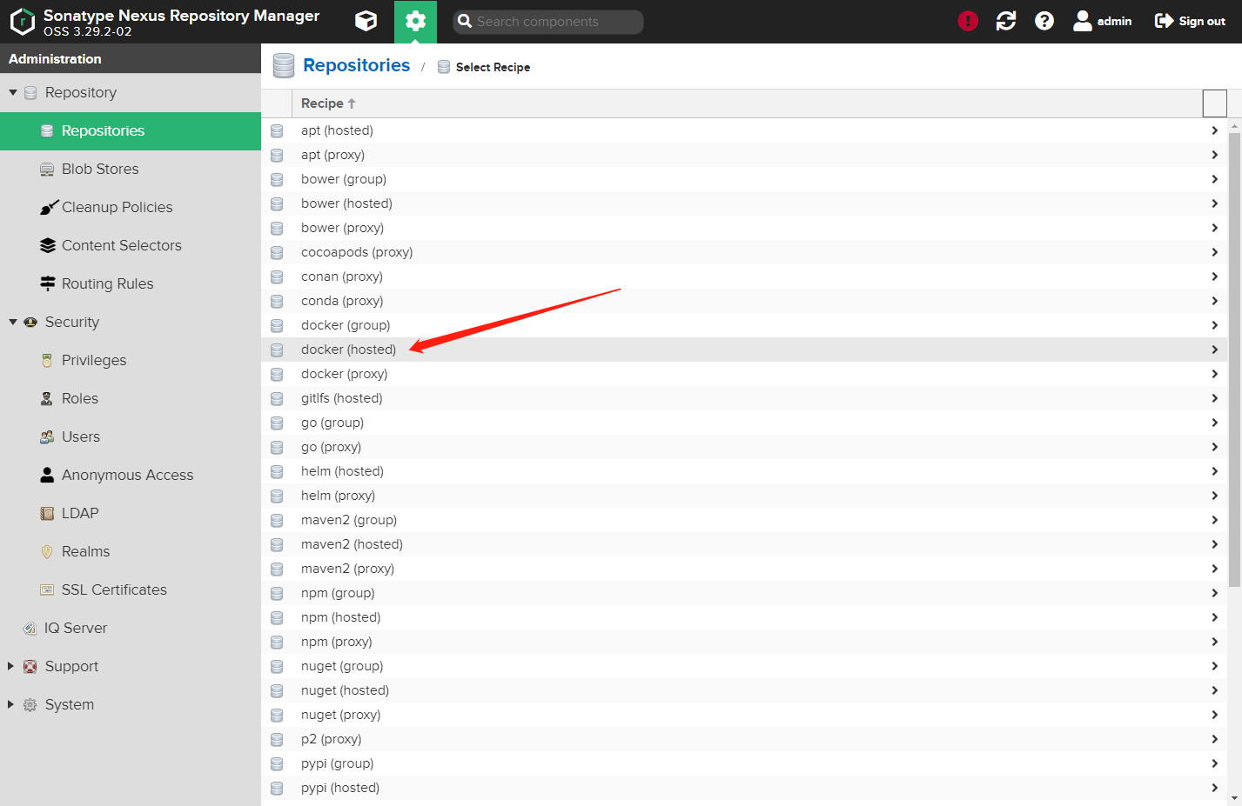
Task: Click the red system status alert icon
Action: click(968, 21)
